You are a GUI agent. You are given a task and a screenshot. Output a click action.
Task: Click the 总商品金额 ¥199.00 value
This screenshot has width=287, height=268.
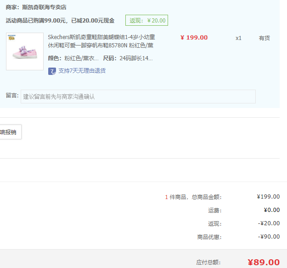[268, 197]
